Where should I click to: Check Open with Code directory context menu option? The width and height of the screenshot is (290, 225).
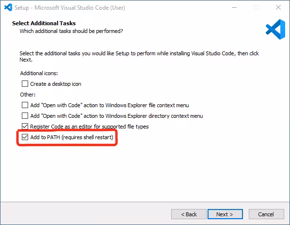point(25,116)
